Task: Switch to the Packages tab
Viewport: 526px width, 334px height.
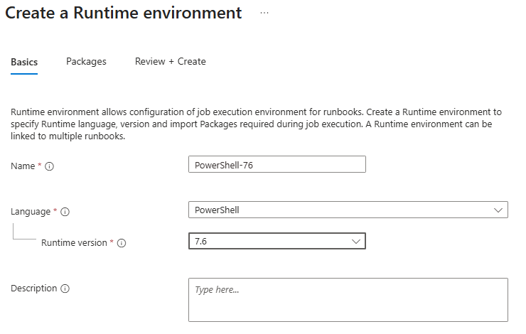Action: [86, 62]
